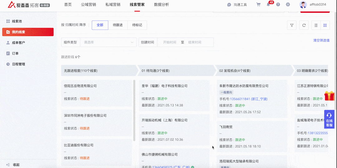
Task: Click the refresh icon button
Action: click(x=304, y=25)
